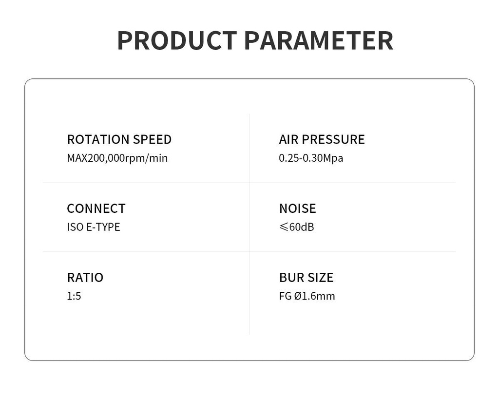Click the diameter symbol in bur size value
The width and height of the screenshot is (499, 415).
coord(298,296)
